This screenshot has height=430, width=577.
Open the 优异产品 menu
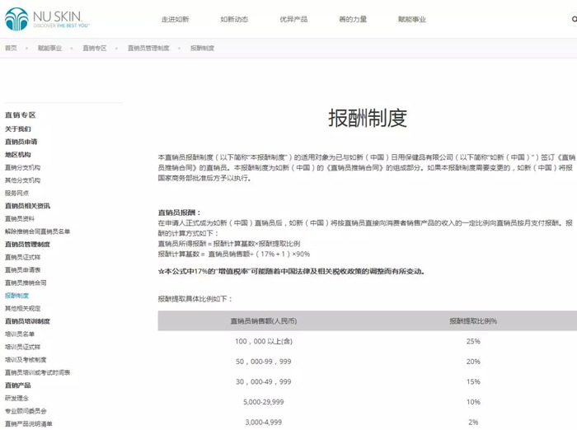coord(293,19)
